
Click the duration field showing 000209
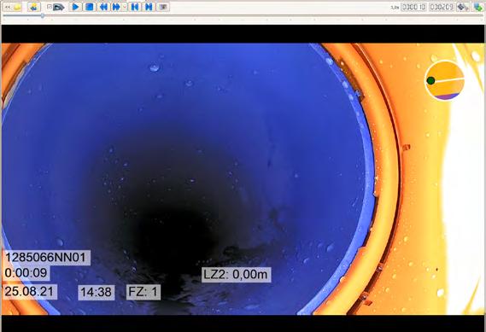(442, 7)
